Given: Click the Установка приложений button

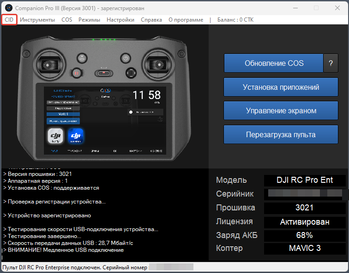Looking at the screenshot, I should click(281, 87).
